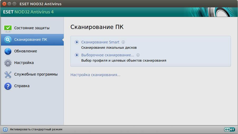Click the text Сканирование локальных дисков
238x134 pixels.
pyautogui.click(x=109, y=48)
